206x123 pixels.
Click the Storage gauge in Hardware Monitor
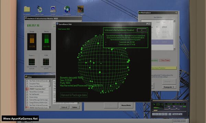tap(32, 42)
